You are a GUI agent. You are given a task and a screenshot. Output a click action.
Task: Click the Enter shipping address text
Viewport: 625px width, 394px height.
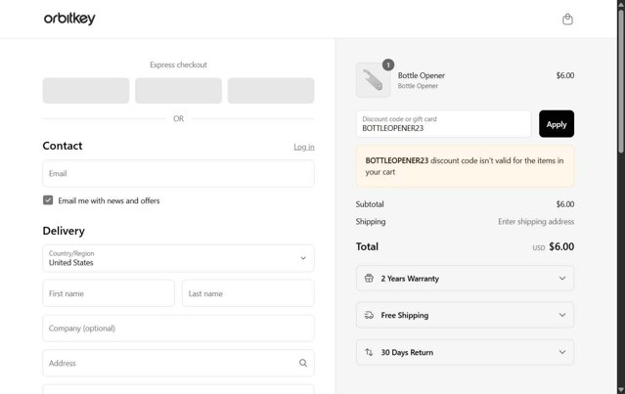click(536, 222)
